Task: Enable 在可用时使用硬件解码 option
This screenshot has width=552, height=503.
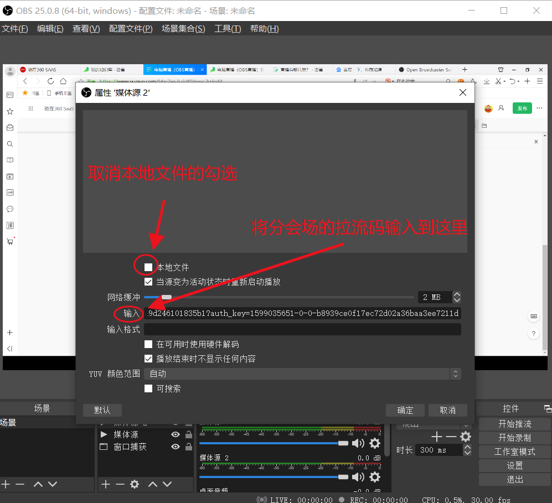Action: [x=148, y=344]
